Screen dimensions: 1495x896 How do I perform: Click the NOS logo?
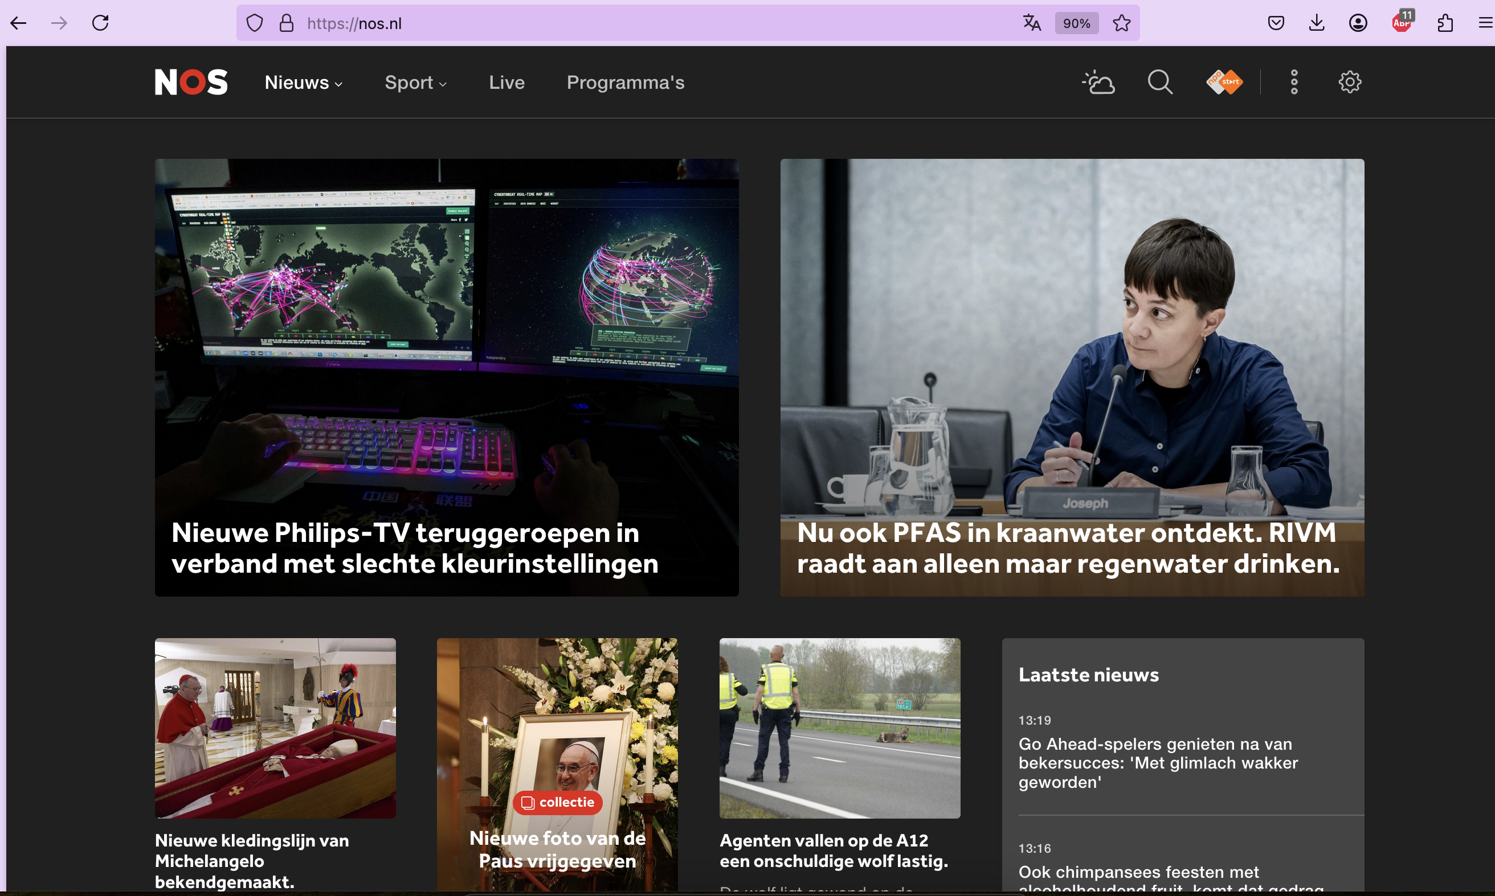tap(191, 82)
